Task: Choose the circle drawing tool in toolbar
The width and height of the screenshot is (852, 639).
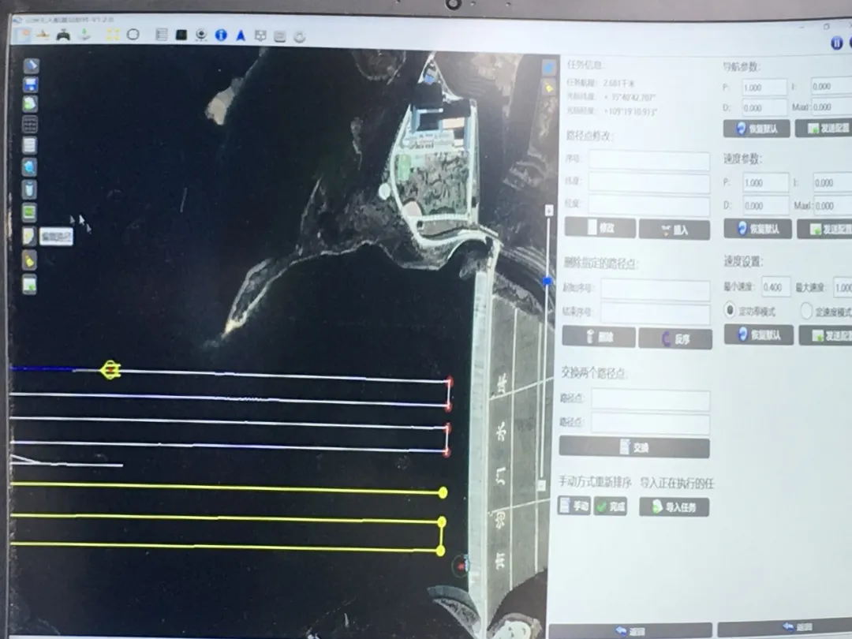Action: (x=133, y=35)
